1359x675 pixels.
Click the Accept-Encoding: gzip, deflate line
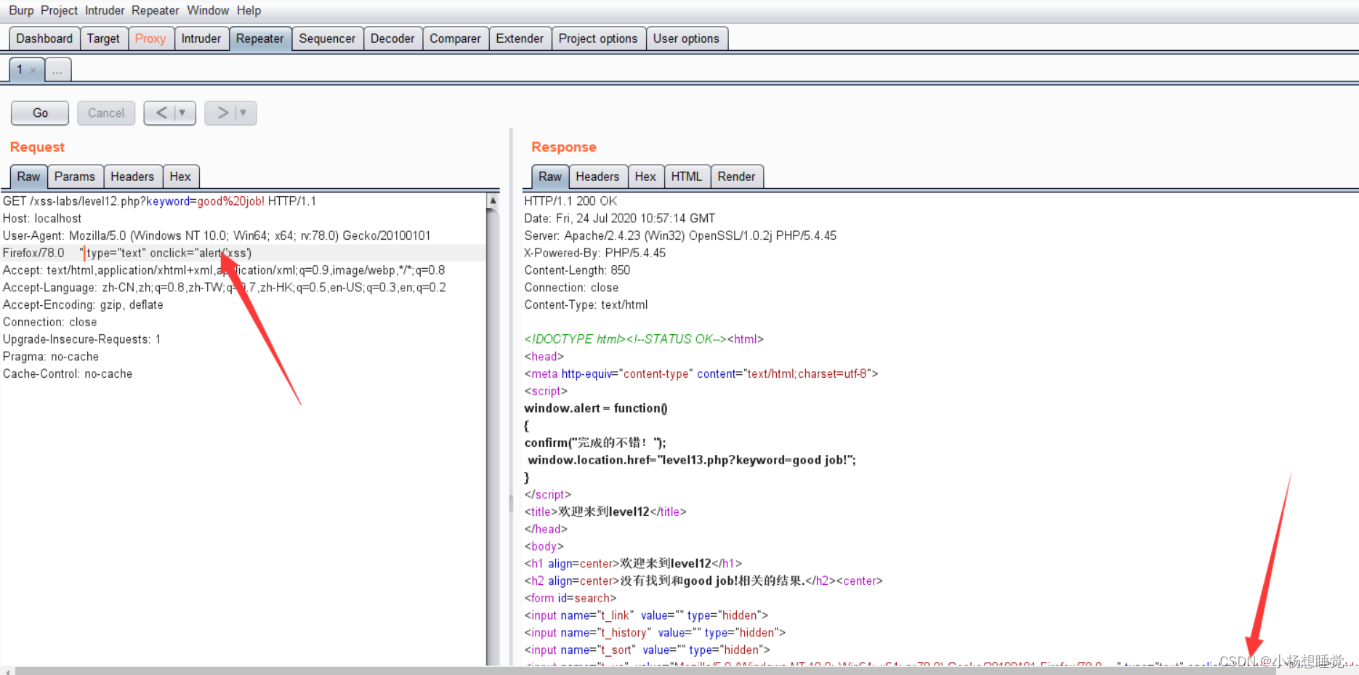(x=83, y=305)
